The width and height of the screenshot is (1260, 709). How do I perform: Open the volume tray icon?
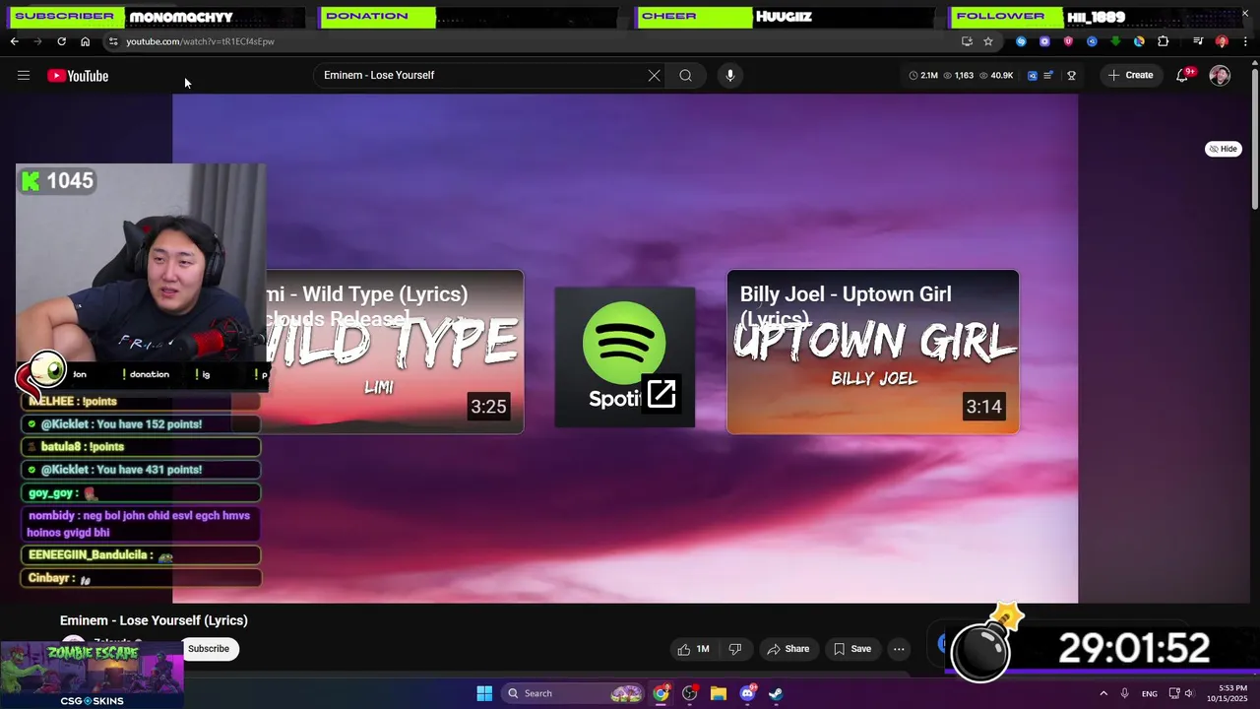point(1188,693)
